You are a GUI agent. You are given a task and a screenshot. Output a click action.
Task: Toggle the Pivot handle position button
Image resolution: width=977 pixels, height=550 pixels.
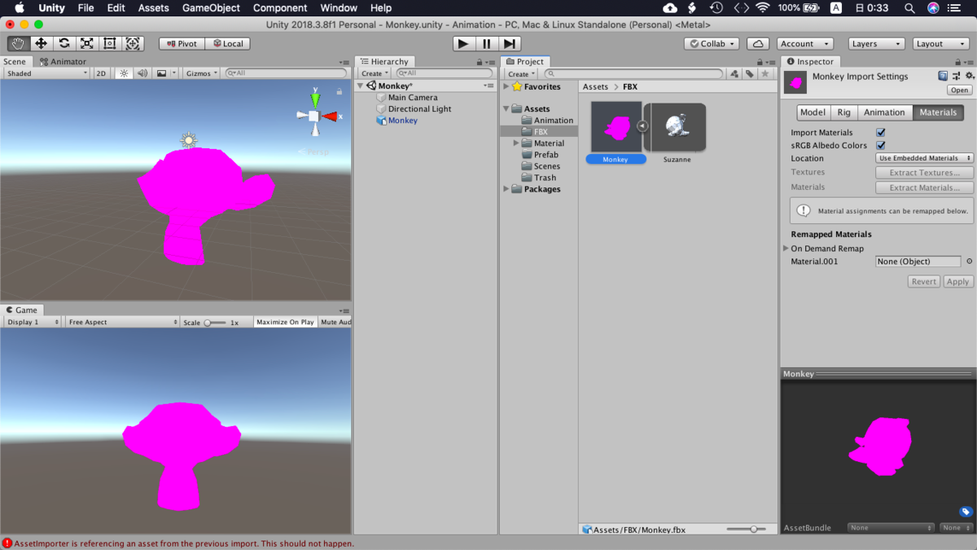[x=182, y=44]
